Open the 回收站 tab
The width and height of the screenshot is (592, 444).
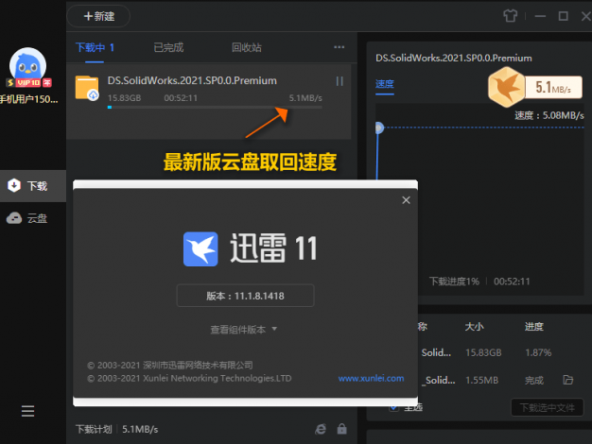pos(246,47)
